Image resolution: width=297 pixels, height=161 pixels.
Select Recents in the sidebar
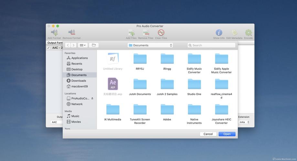point(80,64)
